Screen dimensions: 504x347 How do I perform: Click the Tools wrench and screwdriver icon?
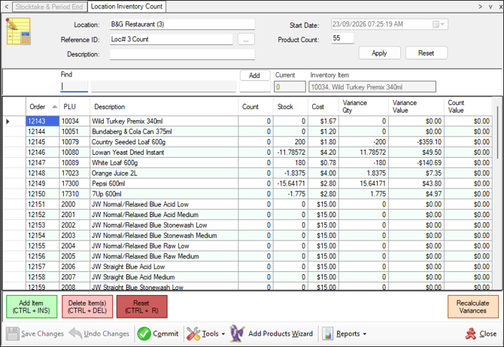tap(193, 333)
